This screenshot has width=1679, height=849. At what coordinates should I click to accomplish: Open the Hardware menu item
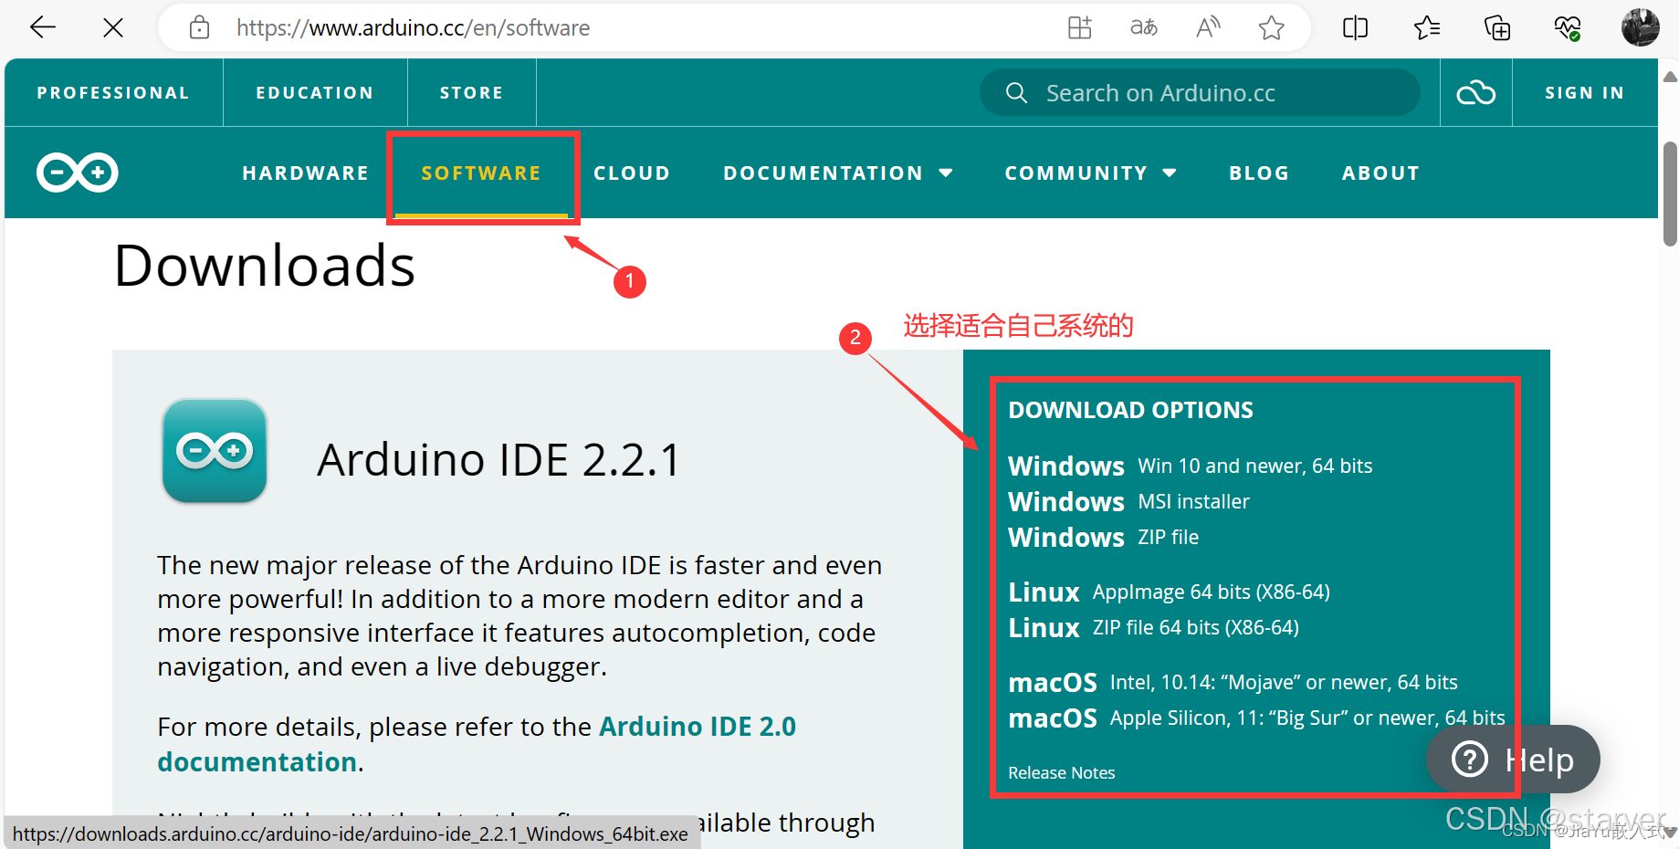coord(306,173)
